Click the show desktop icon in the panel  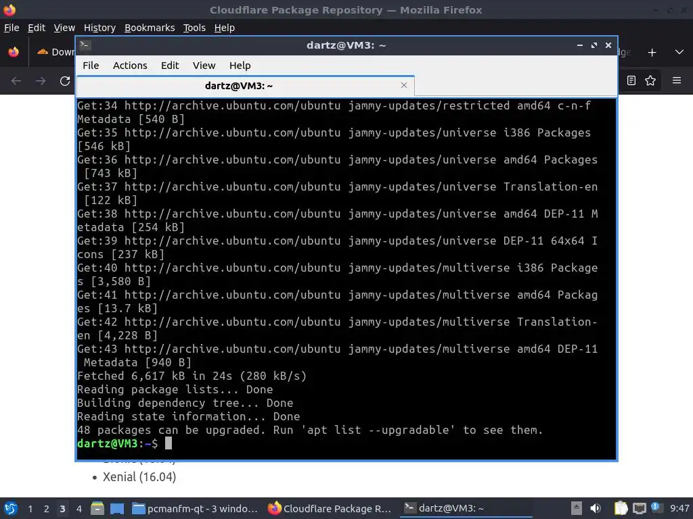pyautogui.click(x=117, y=508)
